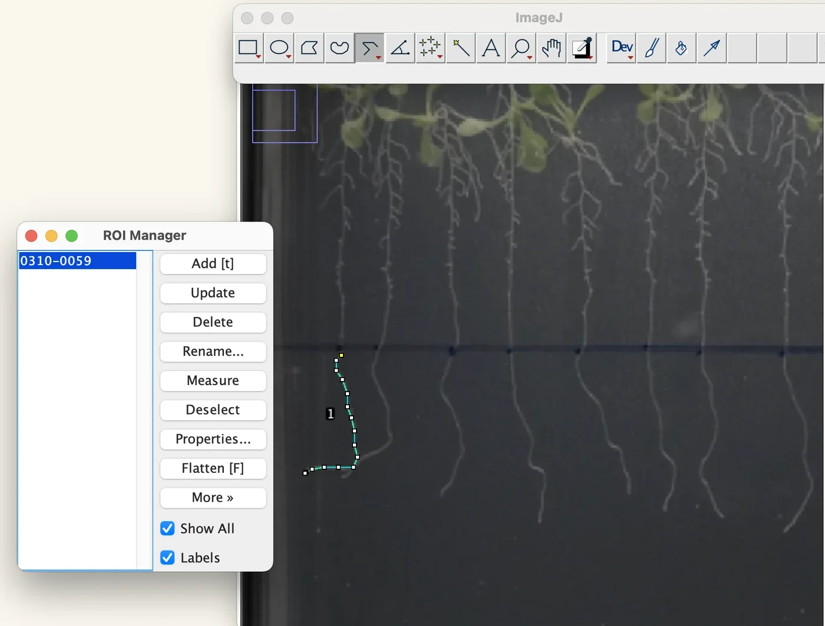Select the Magnifying glass tool

pos(521,48)
